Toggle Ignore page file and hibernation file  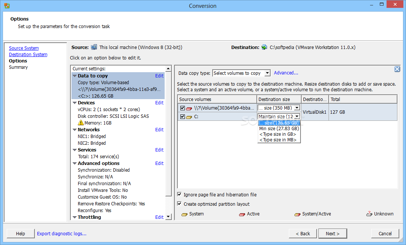179,194
